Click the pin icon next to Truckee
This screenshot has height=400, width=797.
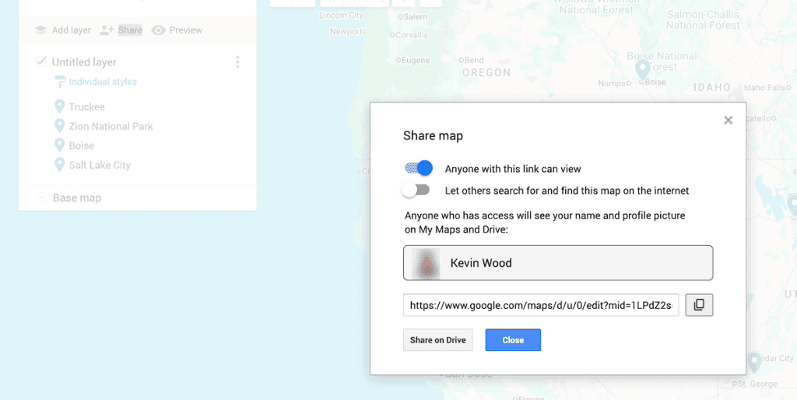click(59, 107)
